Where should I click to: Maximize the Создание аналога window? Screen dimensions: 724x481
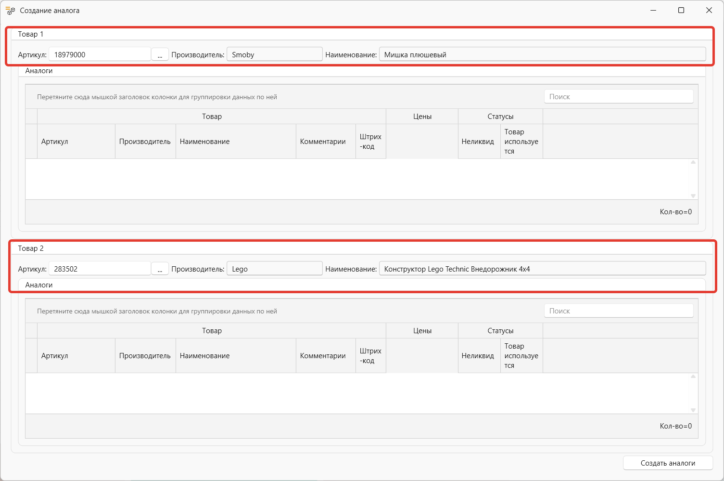pos(681,10)
